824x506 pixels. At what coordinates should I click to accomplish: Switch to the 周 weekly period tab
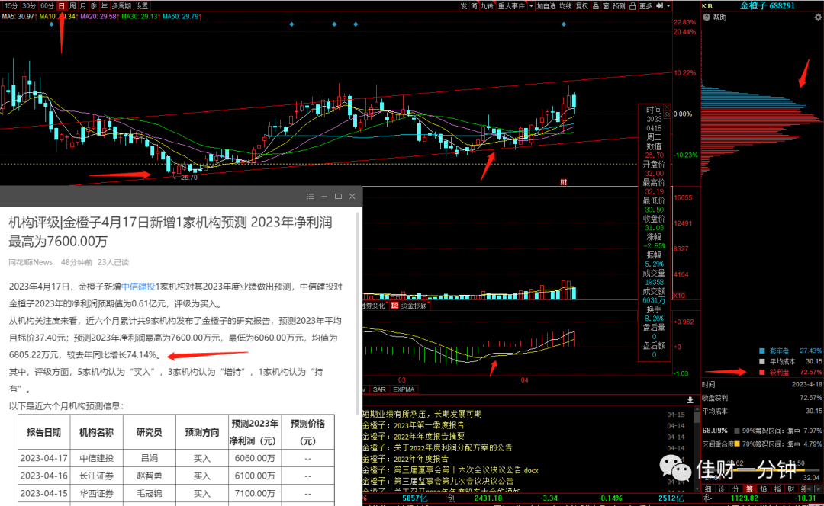pos(72,6)
